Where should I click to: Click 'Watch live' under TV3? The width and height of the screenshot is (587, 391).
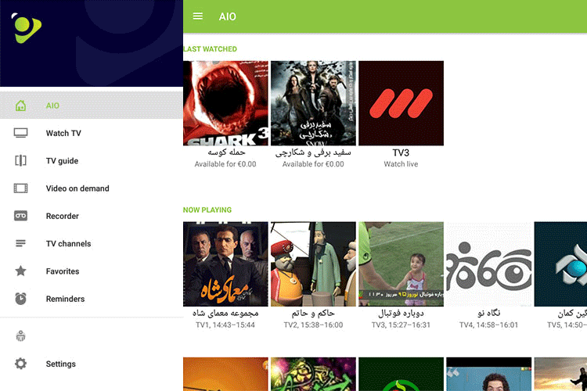point(401,164)
